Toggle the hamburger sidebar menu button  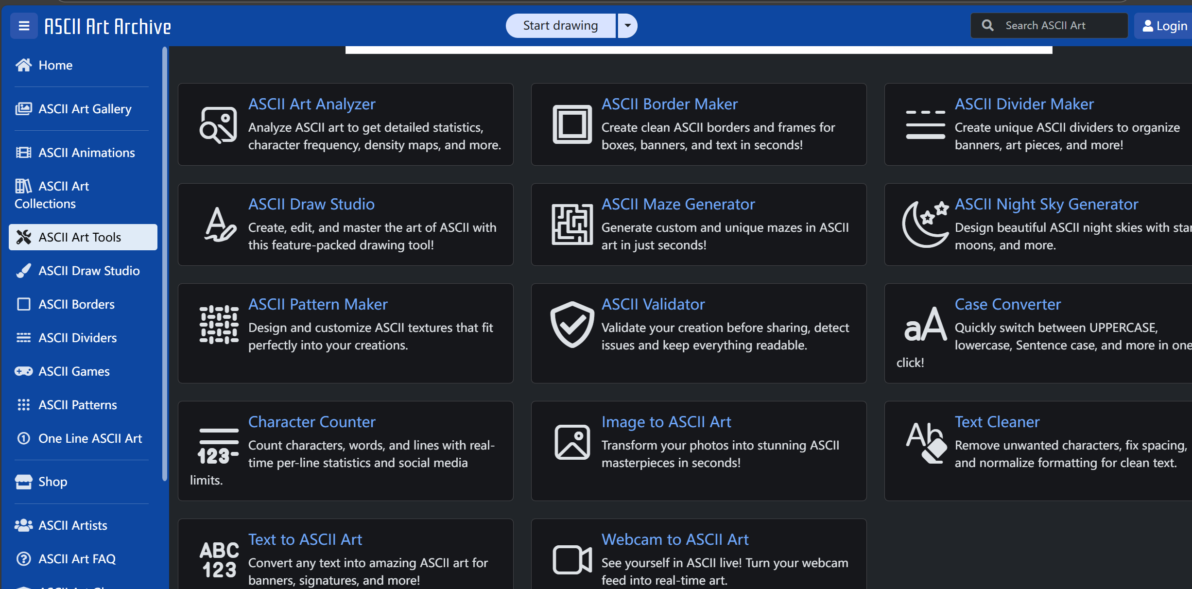point(24,26)
